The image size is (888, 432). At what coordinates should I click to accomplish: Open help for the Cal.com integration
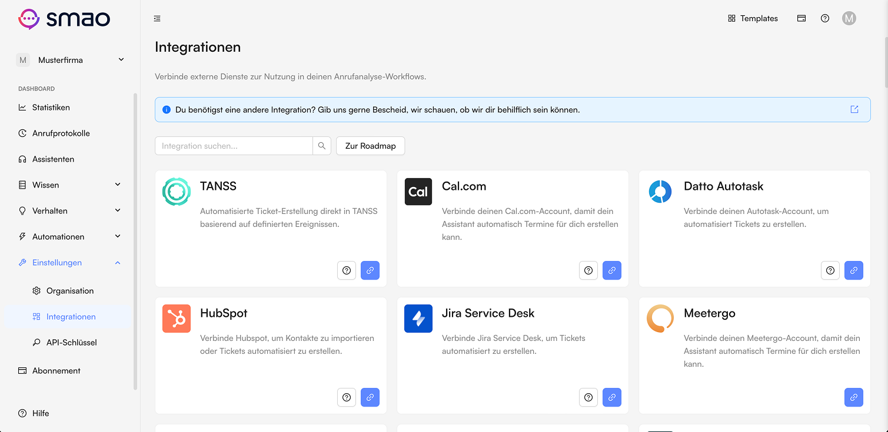[588, 270]
